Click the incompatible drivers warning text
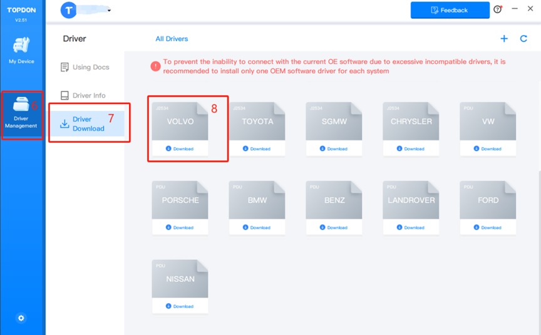This screenshot has height=335, width=541. (334, 66)
